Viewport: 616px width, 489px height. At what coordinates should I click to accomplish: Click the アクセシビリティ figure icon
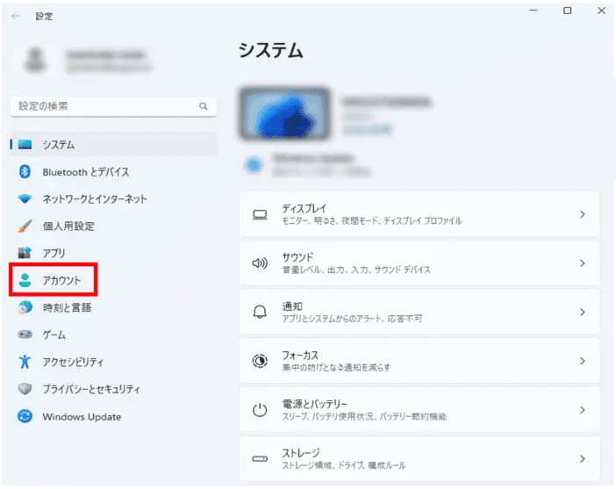click(25, 362)
